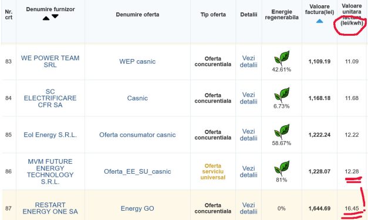Open the Energy GO offer link
Screen dimensions: 368x220
coord(137,208)
